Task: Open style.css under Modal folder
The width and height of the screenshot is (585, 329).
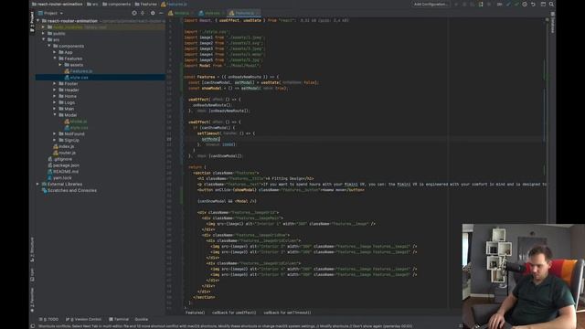Action: (x=77, y=128)
